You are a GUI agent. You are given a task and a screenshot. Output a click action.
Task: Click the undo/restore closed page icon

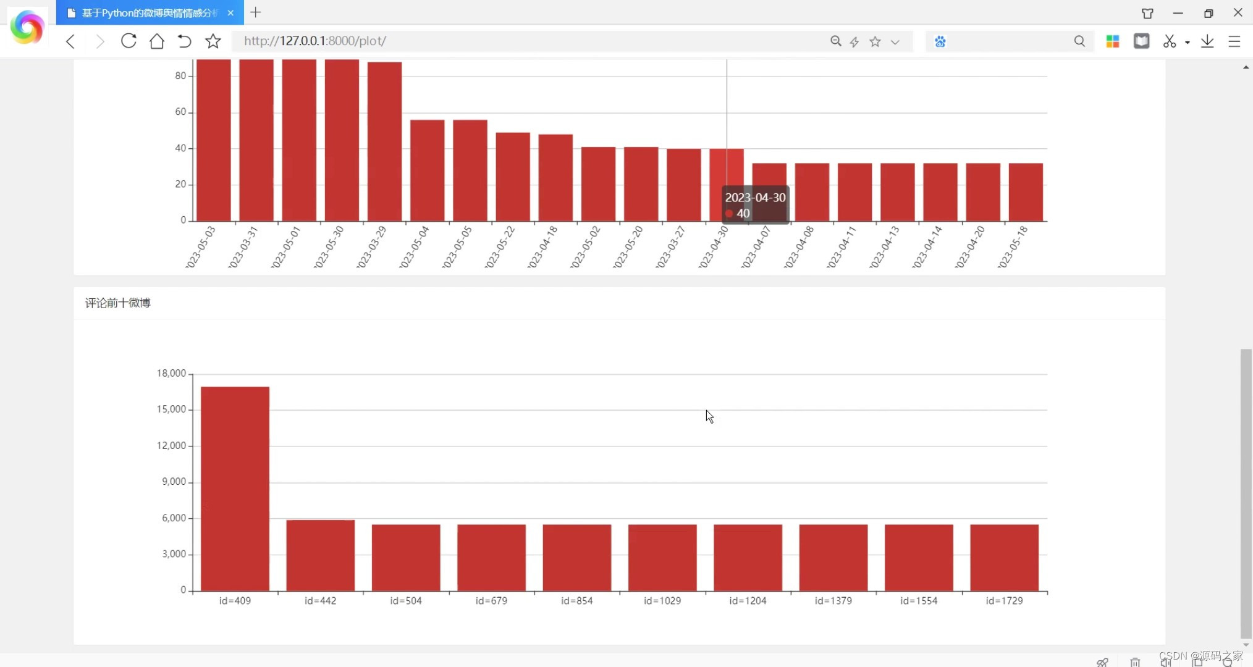pyautogui.click(x=184, y=41)
